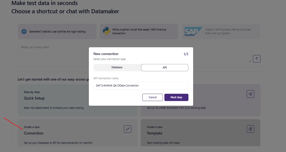The height and width of the screenshot is (152, 286).
Task: Cancel the new connection dialog
Action: click(152, 97)
